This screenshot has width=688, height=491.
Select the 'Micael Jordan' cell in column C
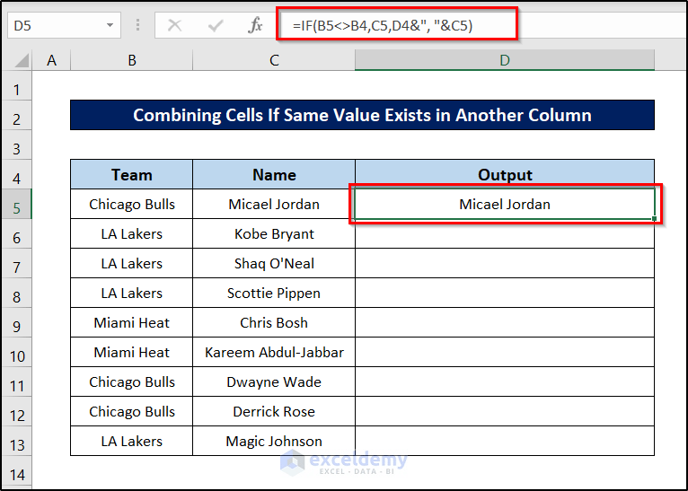[x=274, y=204]
